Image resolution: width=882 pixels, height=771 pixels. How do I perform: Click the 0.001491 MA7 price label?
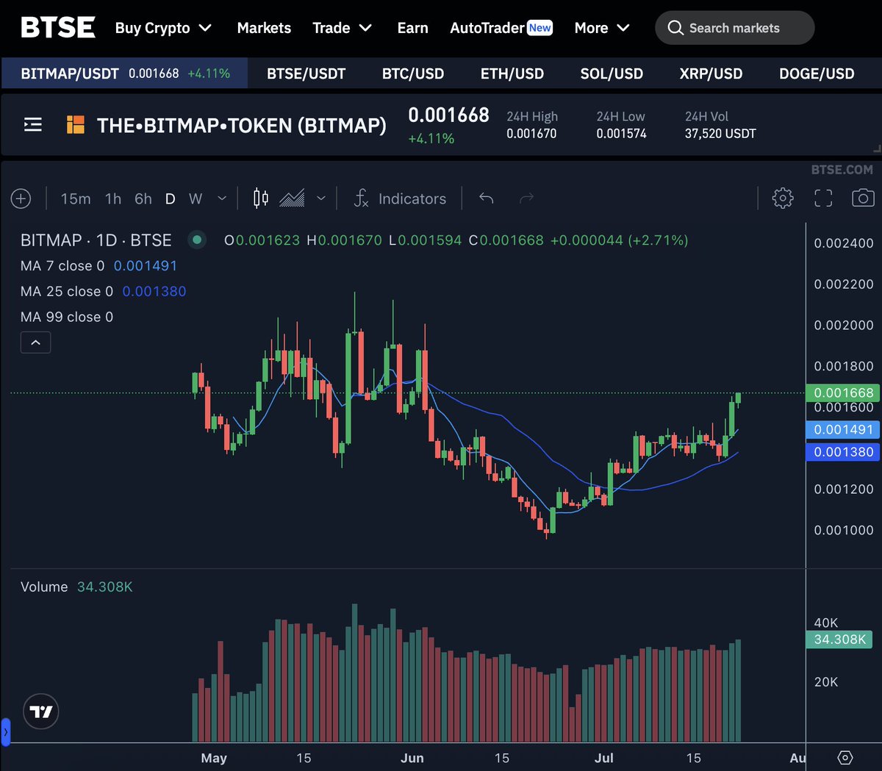tap(843, 430)
